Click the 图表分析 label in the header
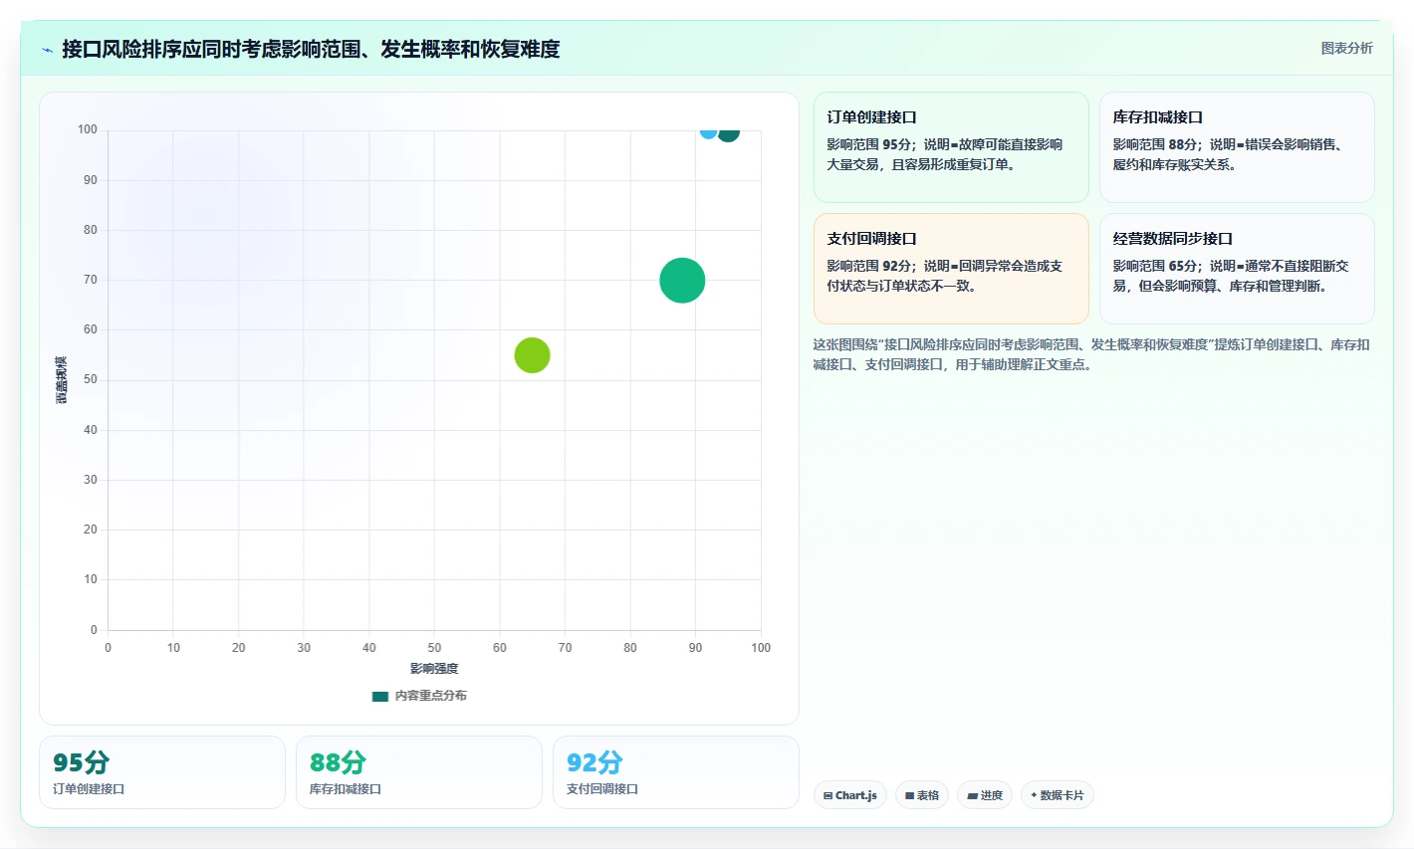 pyautogui.click(x=1346, y=48)
